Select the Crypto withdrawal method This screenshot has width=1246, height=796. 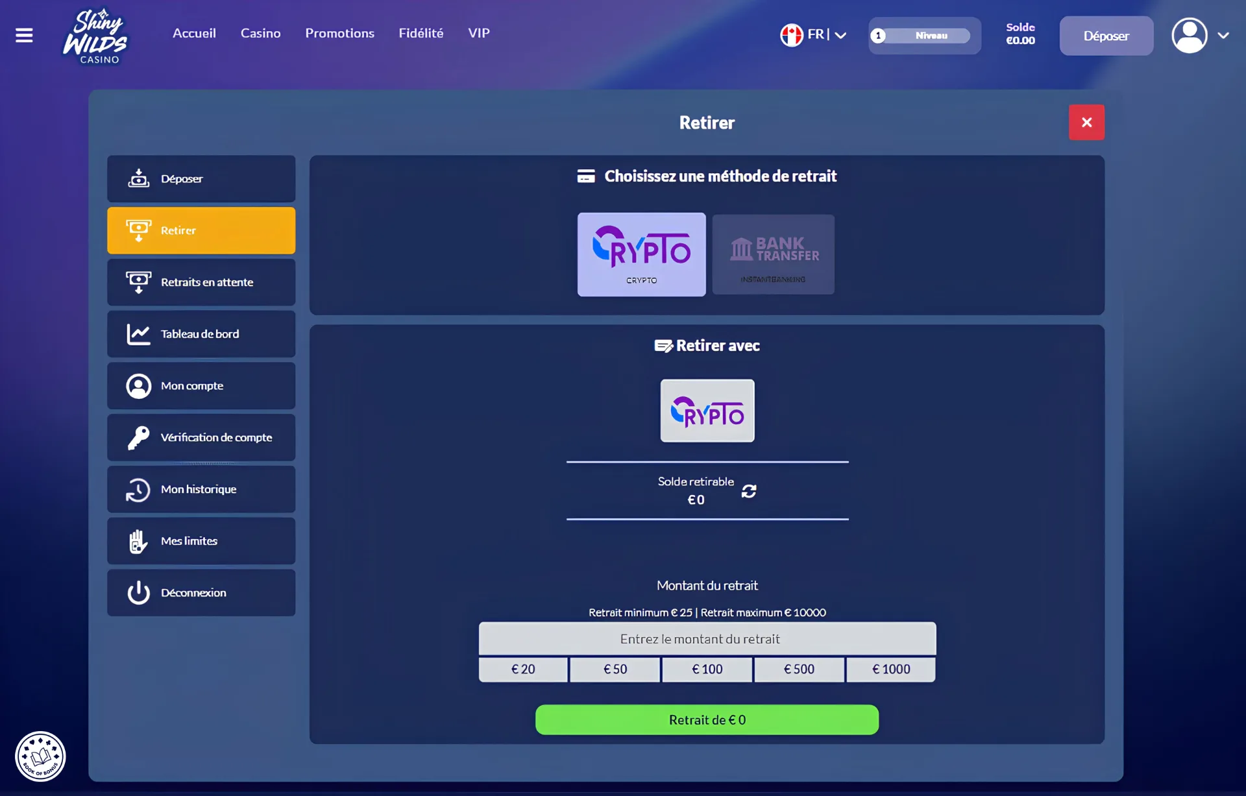(641, 254)
